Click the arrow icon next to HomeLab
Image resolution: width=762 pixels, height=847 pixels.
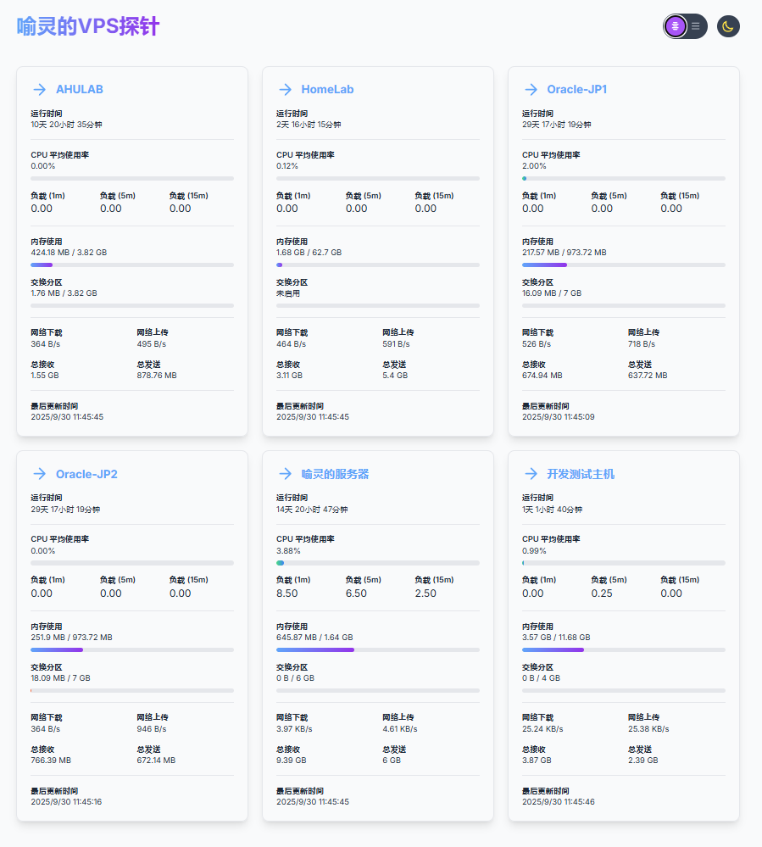(285, 89)
